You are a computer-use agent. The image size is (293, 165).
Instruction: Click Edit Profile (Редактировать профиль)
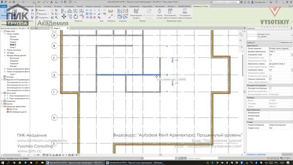coord(136,14)
